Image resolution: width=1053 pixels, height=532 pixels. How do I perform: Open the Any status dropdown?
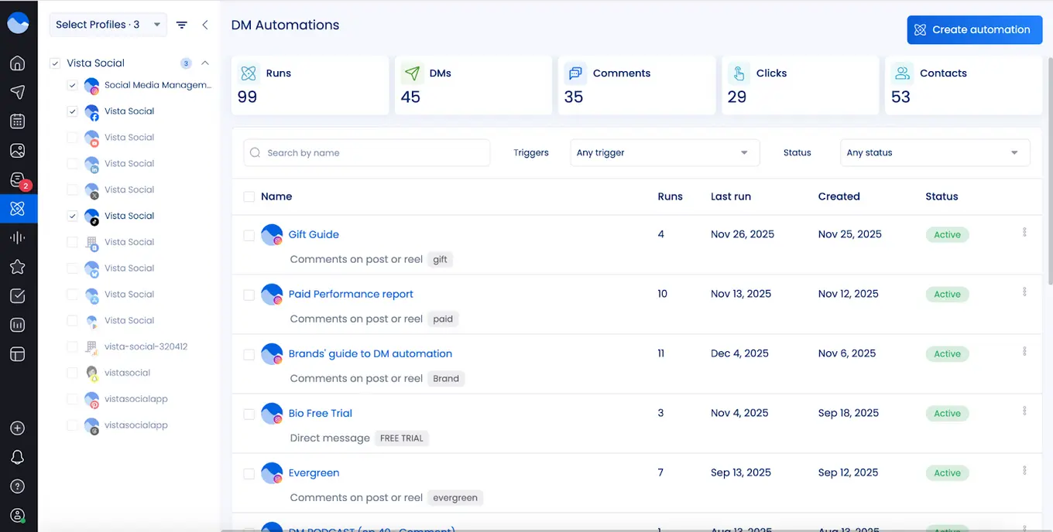[x=934, y=152]
